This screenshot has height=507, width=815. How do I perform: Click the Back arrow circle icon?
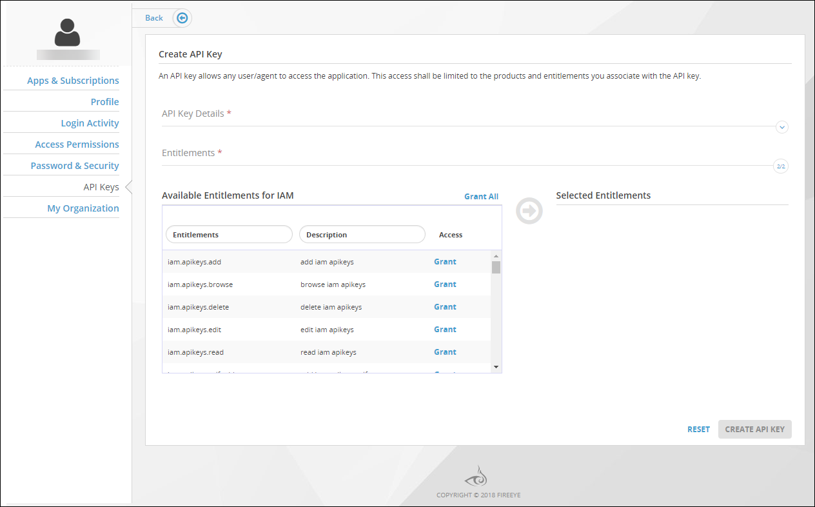click(x=182, y=18)
